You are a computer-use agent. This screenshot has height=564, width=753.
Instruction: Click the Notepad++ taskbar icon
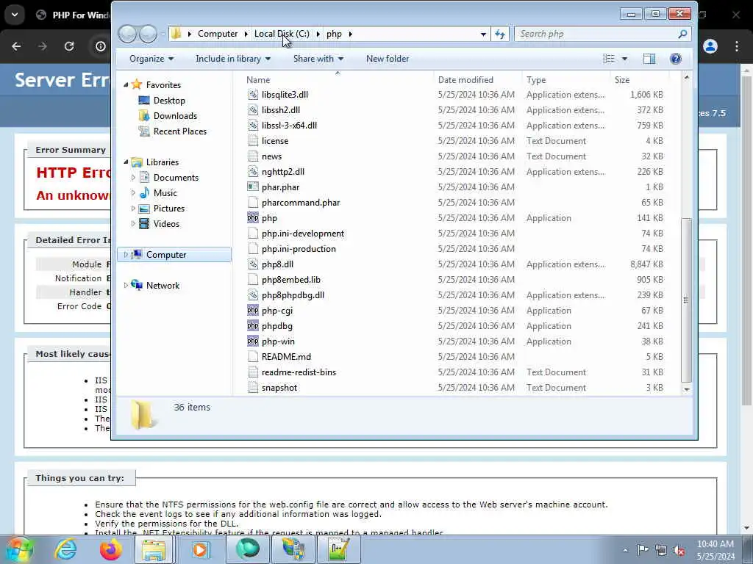338,549
